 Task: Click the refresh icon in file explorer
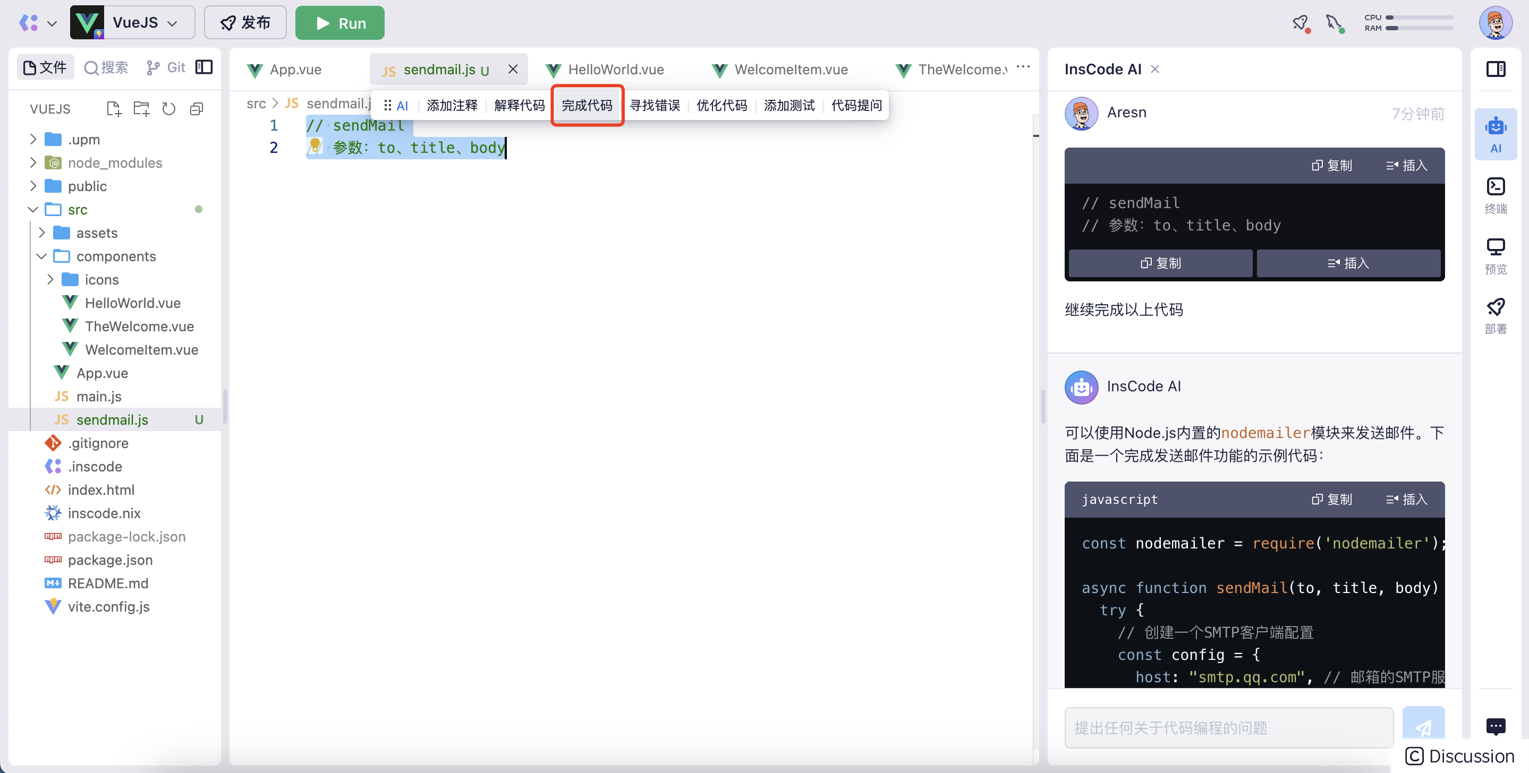[168, 108]
